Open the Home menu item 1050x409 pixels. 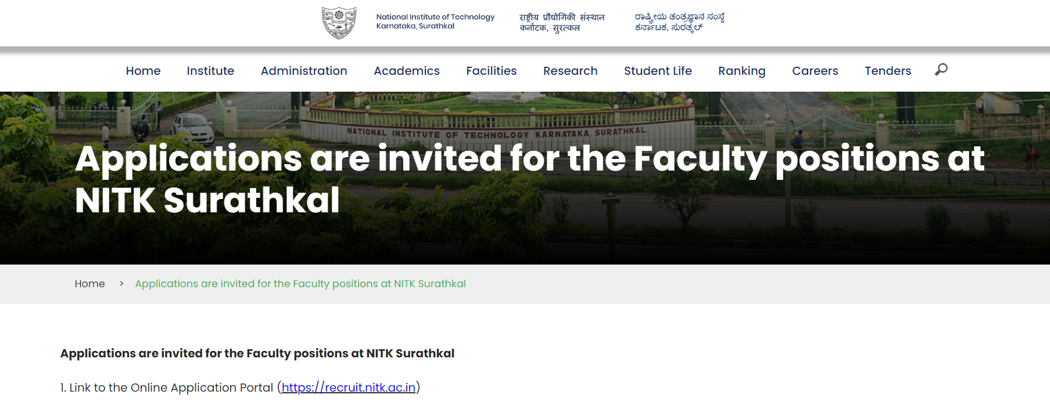(x=143, y=71)
